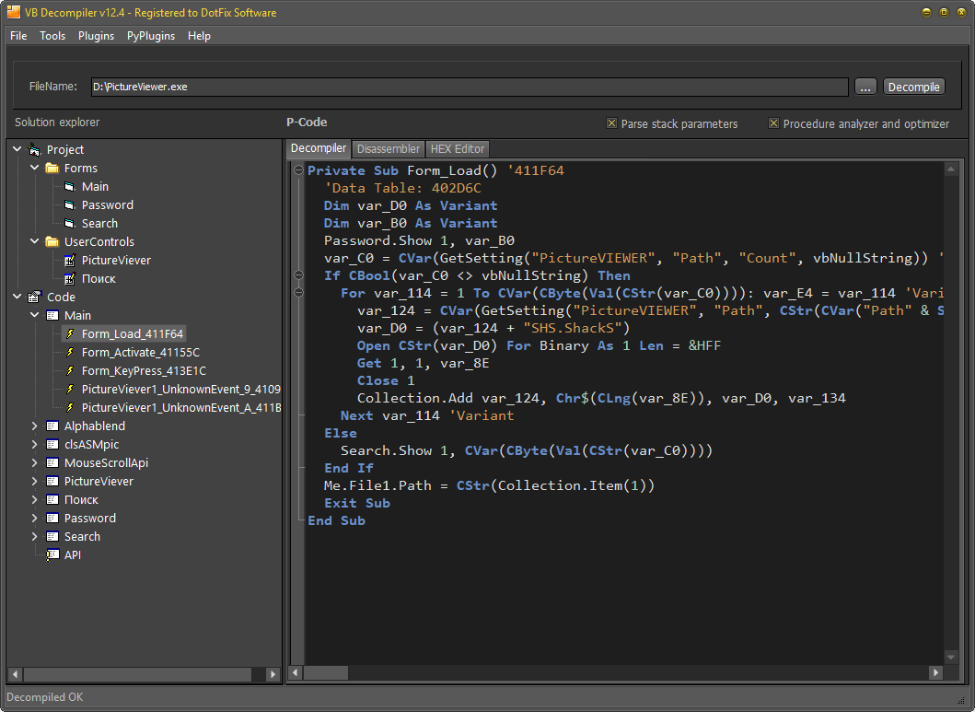Click the Поиск code module icon
975x712 pixels.
click(52, 500)
